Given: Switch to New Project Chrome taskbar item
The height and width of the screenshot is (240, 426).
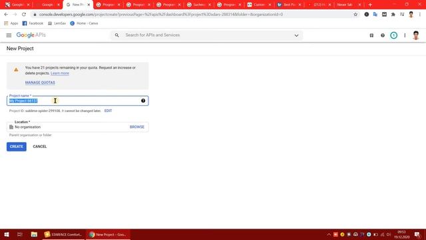Looking at the screenshot, I should coord(108,235).
